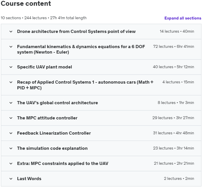
Task: Select 'Feedback Linearization Controller' title
Action: pyautogui.click(x=54, y=133)
